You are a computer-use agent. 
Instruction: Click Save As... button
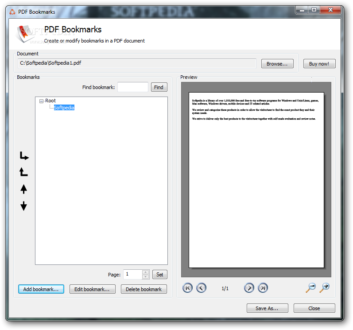click(267, 308)
